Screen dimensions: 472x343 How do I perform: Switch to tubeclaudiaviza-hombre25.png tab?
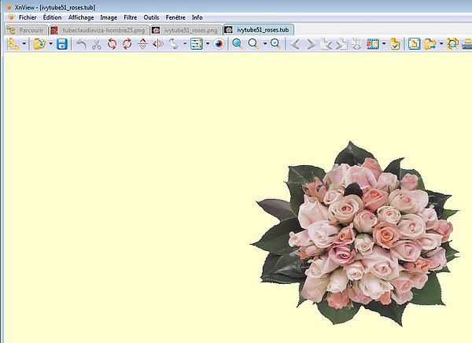click(98, 30)
